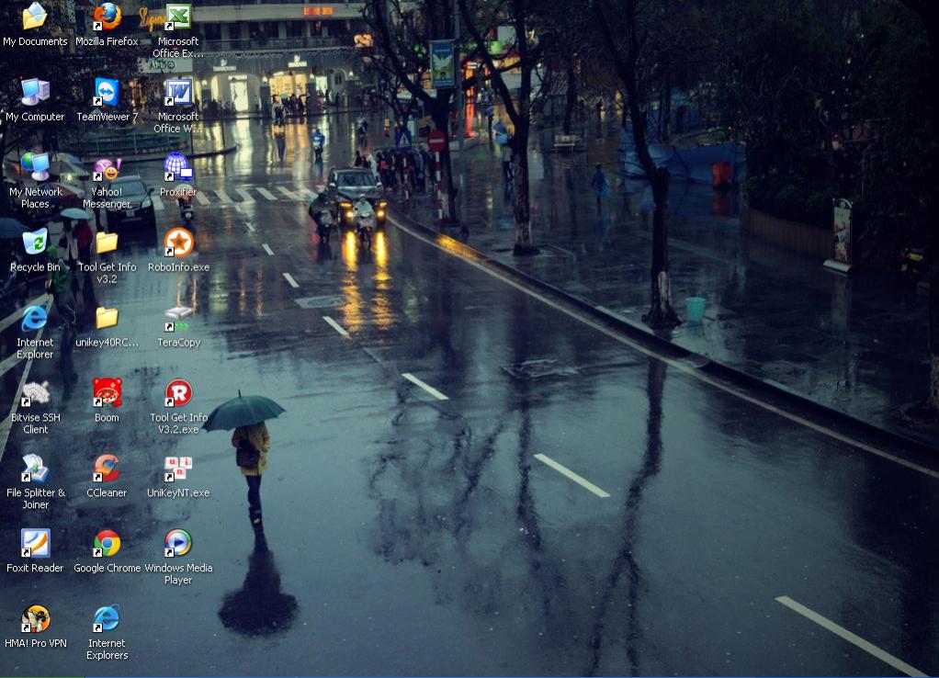
Task: Select the TeamViewer 7 shortcut
Action: pos(107,93)
